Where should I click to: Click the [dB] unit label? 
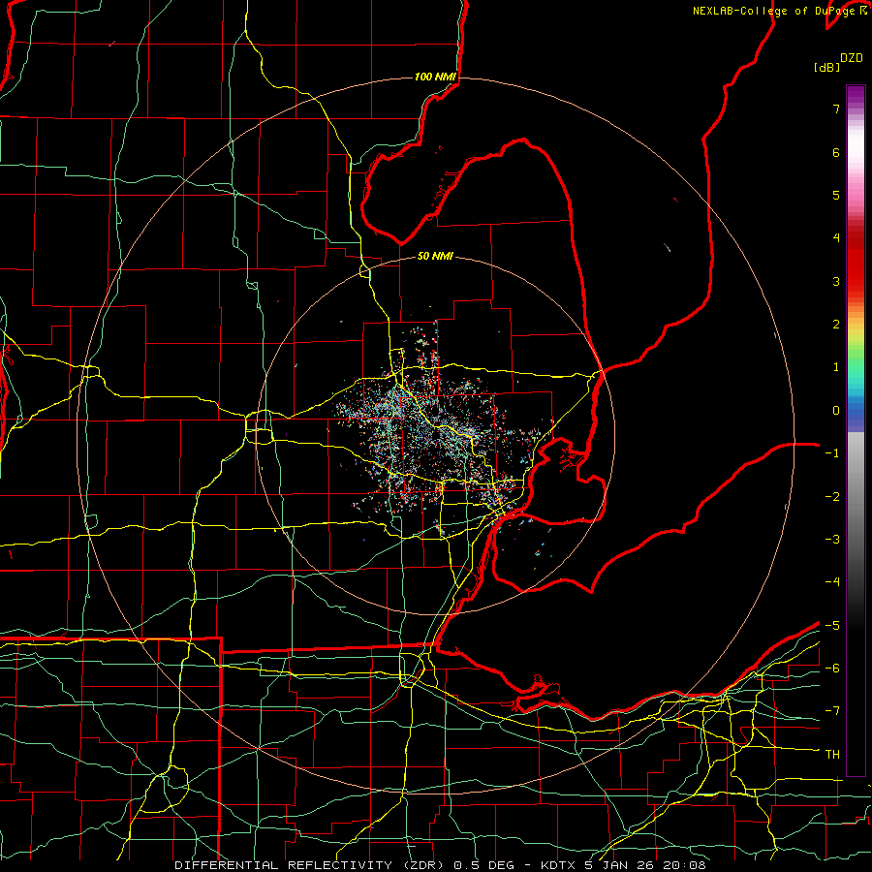[x=826, y=68]
